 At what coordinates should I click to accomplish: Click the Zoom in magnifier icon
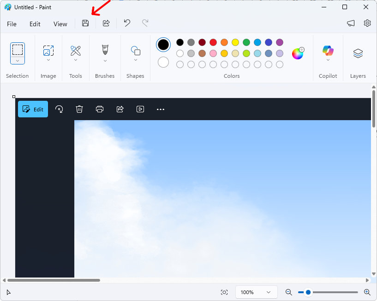click(x=367, y=292)
